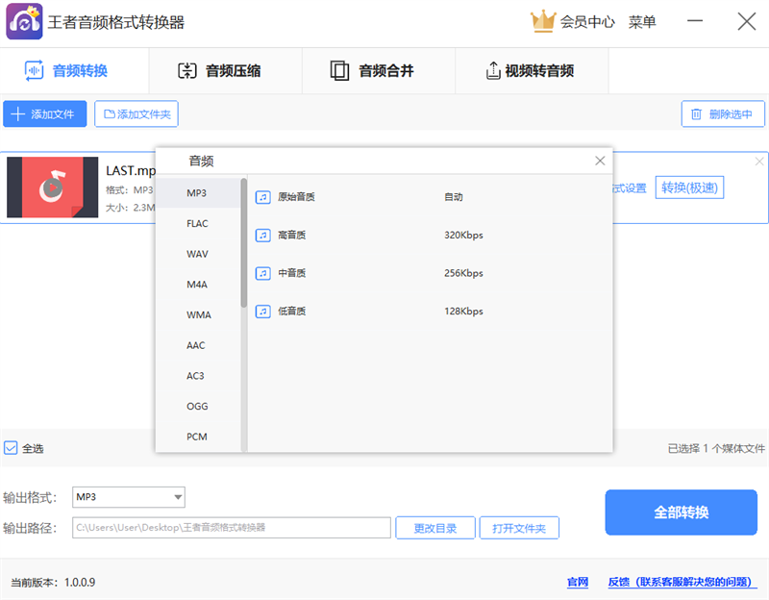Click the 输出路径 path input field
This screenshot has width=769, height=600.
coord(231,528)
